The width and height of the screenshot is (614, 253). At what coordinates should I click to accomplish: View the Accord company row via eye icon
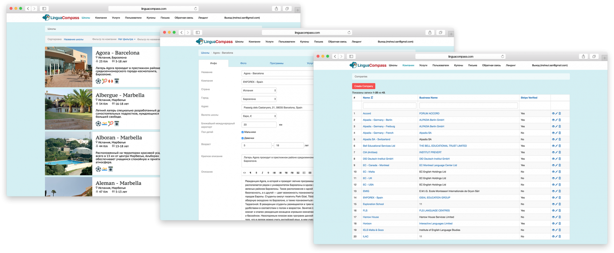(553, 113)
